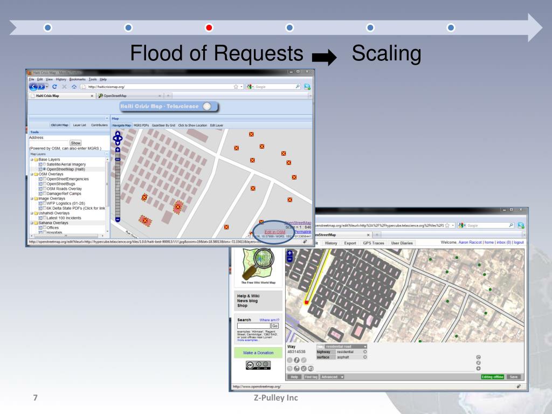Collapse Sahana Overlays tree folder

(x=31, y=223)
